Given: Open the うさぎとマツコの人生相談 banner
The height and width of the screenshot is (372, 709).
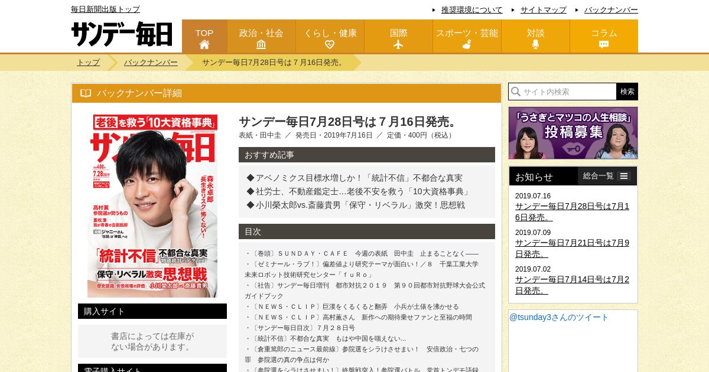Looking at the screenshot, I should click(573, 133).
